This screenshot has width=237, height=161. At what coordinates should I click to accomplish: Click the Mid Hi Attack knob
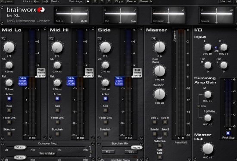click(x=57, y=65)
